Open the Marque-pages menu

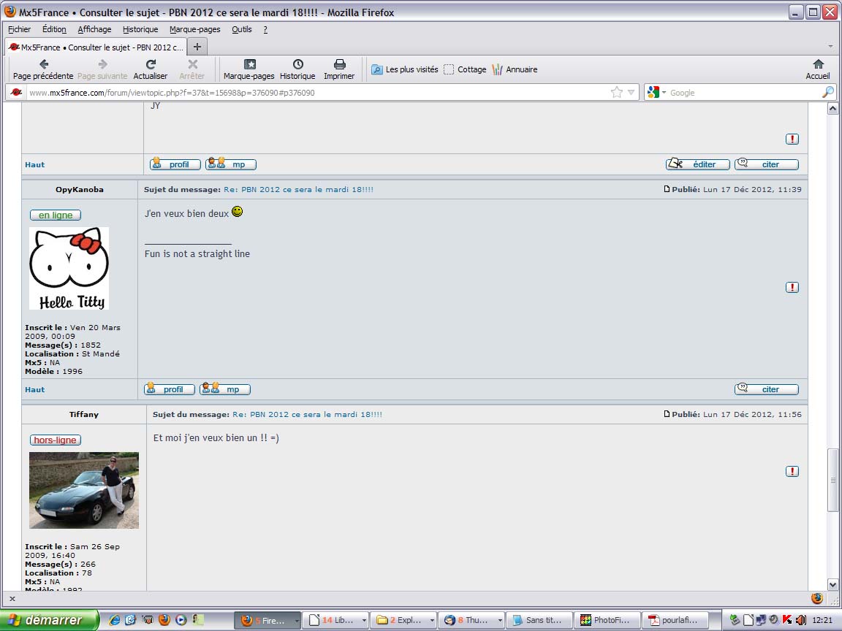coord(195,29)
